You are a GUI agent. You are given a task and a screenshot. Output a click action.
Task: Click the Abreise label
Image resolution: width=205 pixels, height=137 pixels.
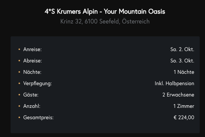[x=33, y=61]
